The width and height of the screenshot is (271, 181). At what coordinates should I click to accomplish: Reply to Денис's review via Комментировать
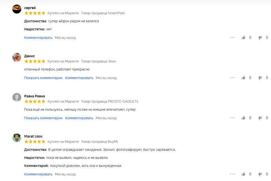[x=79, y=78]
